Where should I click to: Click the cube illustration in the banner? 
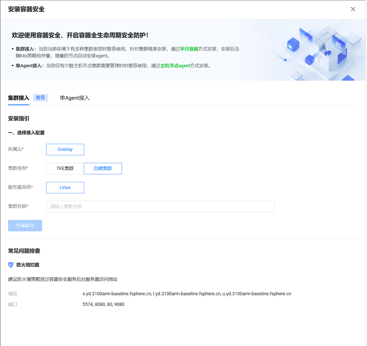tap(322, 49)
